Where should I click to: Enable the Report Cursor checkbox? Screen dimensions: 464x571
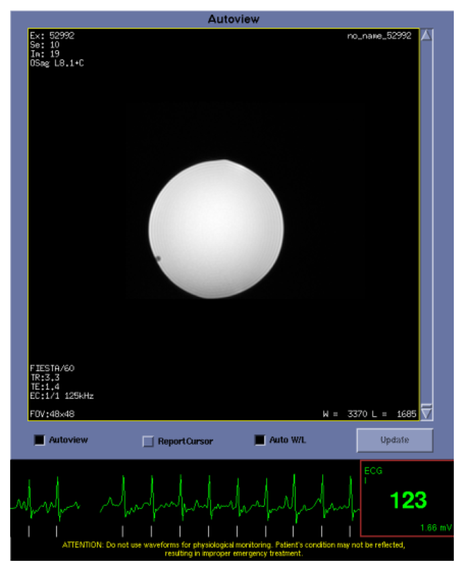[x=148, y=441]
